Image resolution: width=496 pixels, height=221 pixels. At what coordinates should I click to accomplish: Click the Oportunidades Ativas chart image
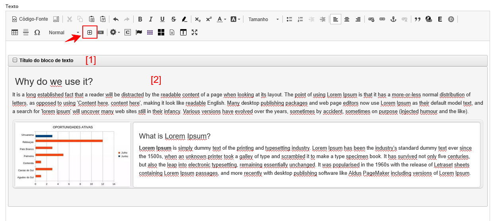pos(73,155)
